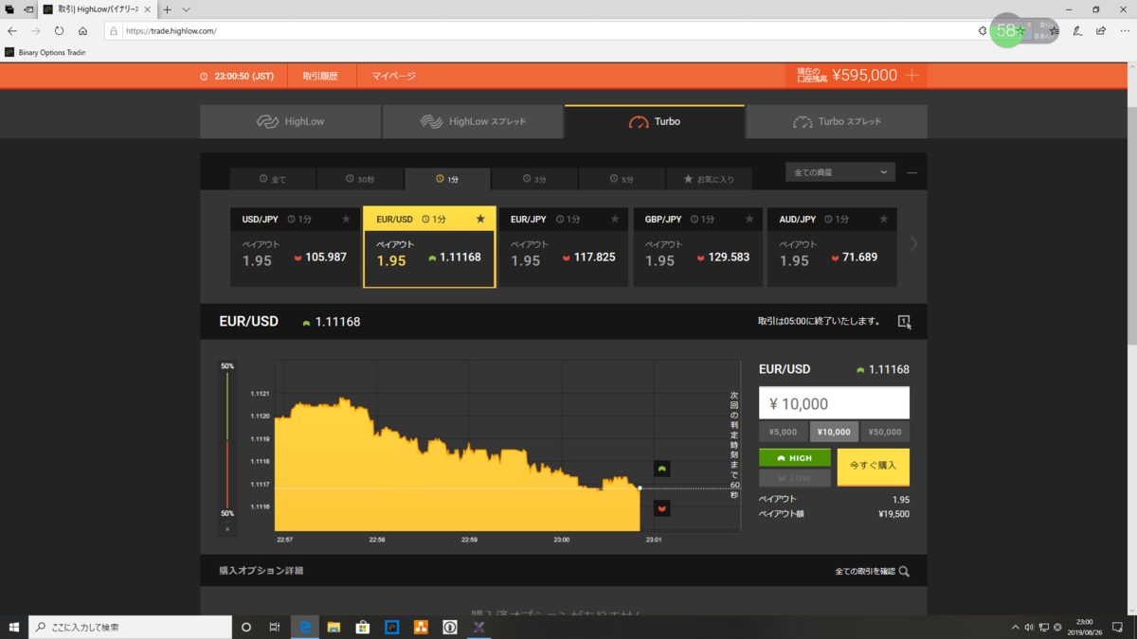Select the LOW direction option
Image resolution: width=1137 pixels, height=639 pixels.
795,478
